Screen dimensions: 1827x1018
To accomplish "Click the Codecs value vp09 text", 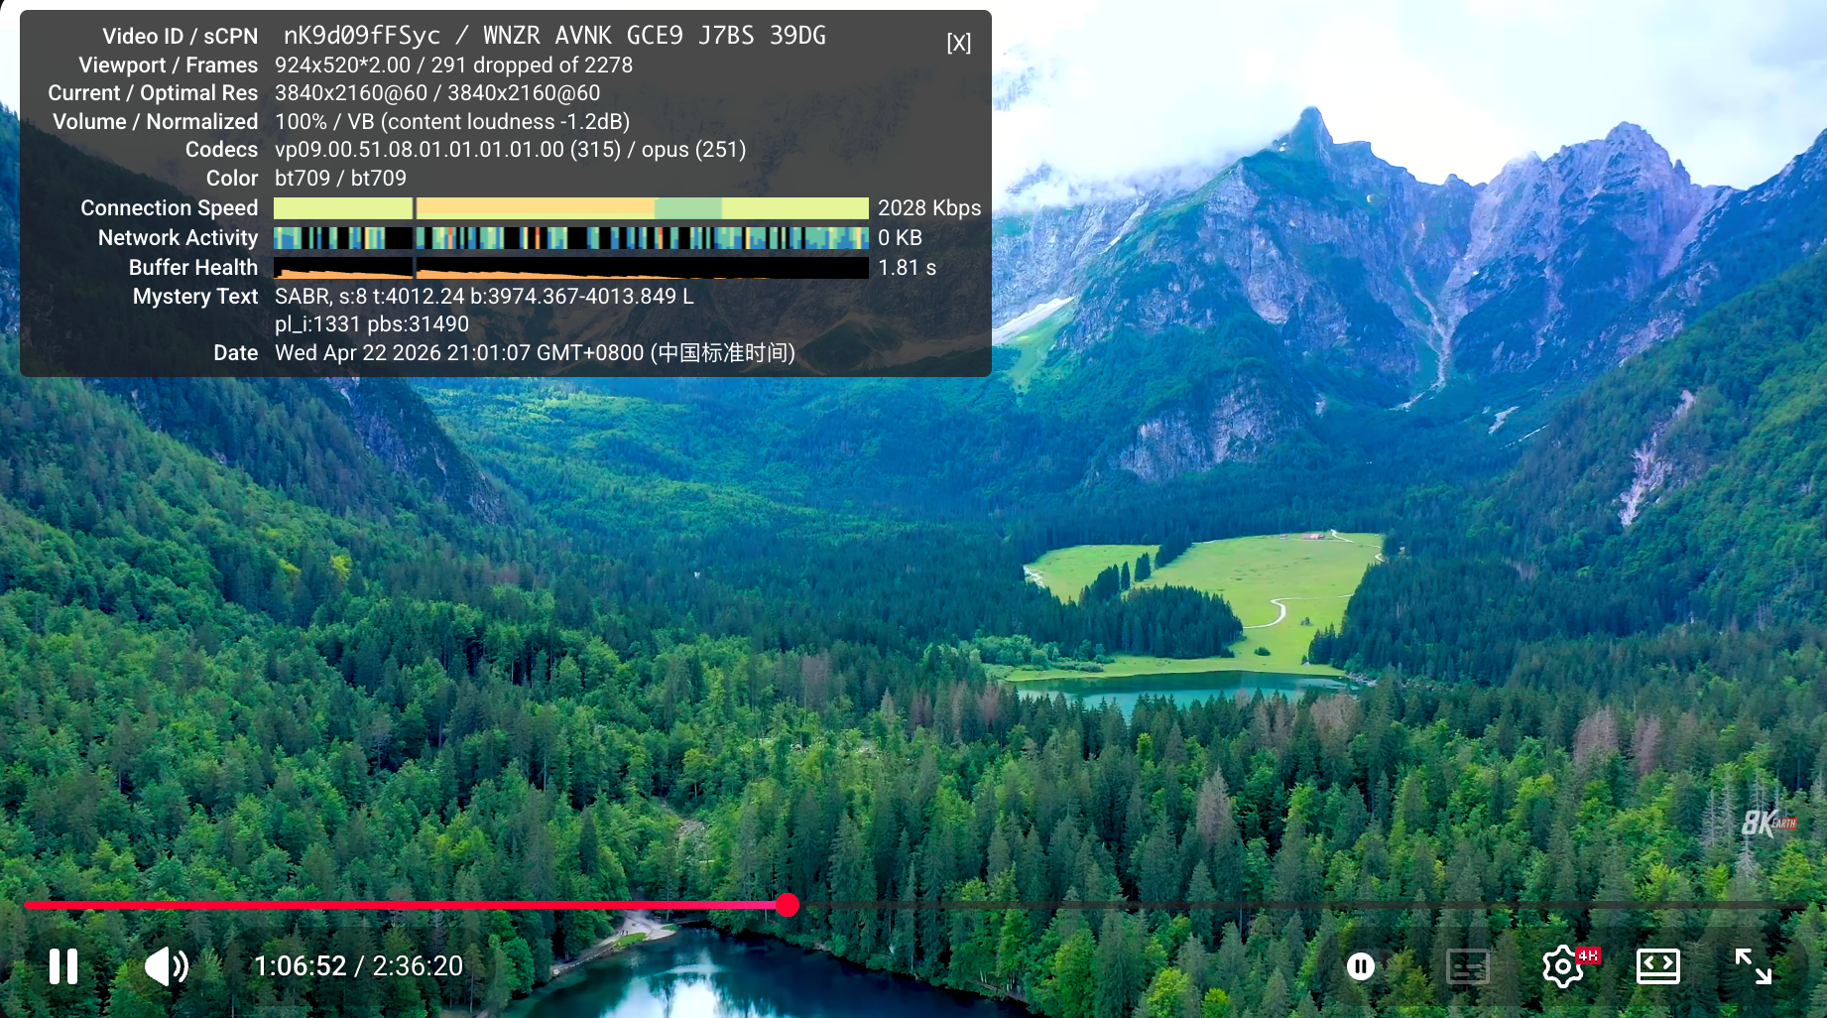I will (446, 150).
